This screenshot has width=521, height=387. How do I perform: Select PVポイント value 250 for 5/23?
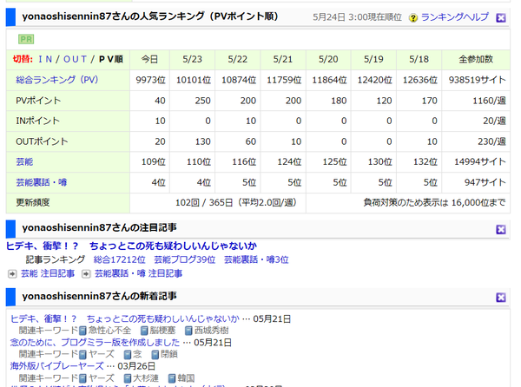tap(193, 101)
